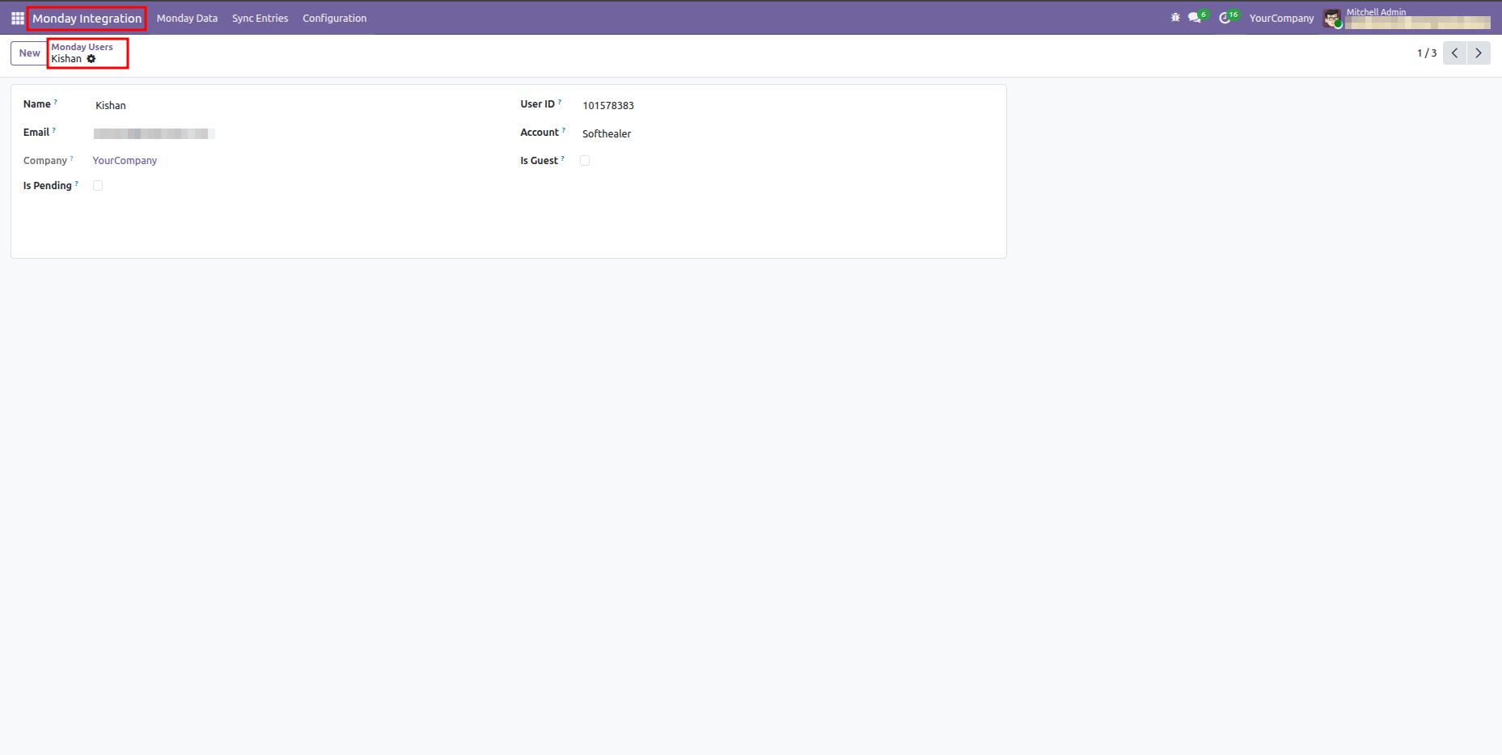The width and height of the screenshot is (1502, 755).
Task: Click the Email field label
Action: (36, 133)
